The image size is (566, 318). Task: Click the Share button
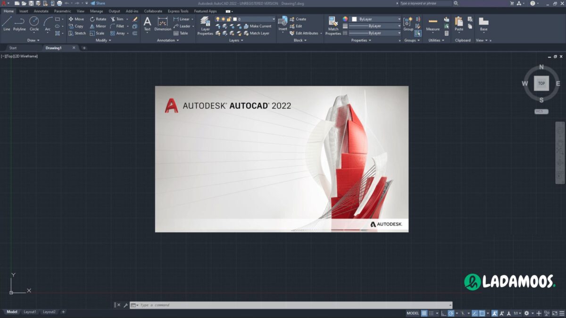[x=98, y=3]
